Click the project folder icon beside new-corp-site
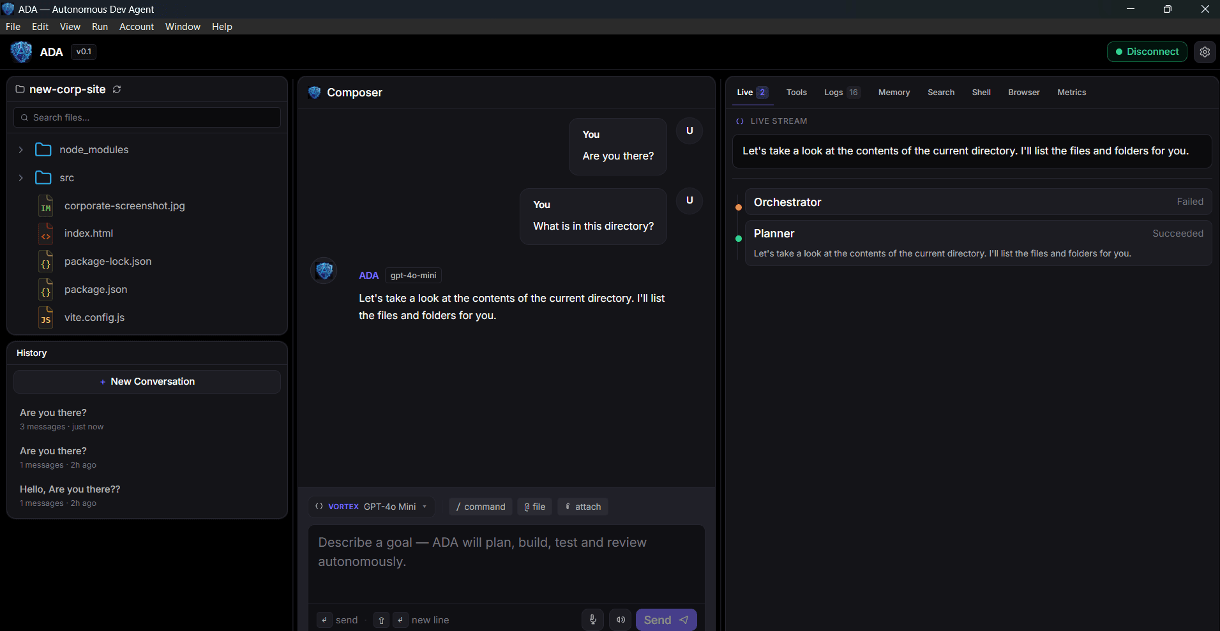The height and width of the screenshot is (631, 1220). tap(20, 89)
